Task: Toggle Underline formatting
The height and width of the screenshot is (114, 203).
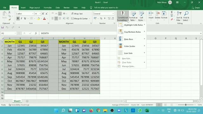Action: 25,18
